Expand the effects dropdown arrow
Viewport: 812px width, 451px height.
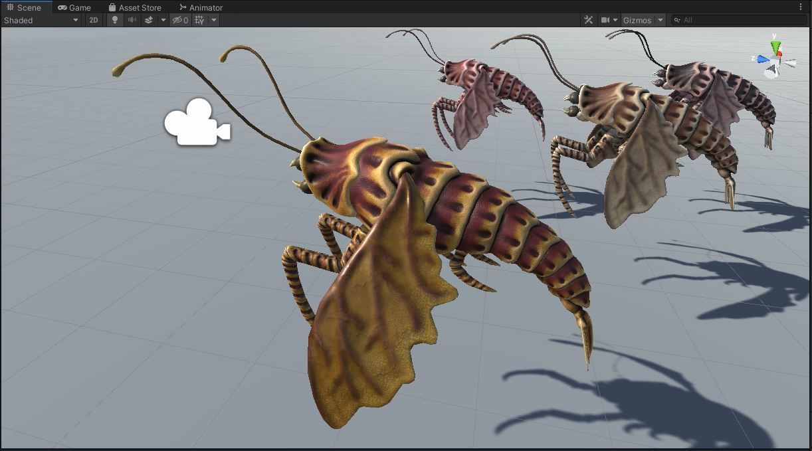pos(163,20)
